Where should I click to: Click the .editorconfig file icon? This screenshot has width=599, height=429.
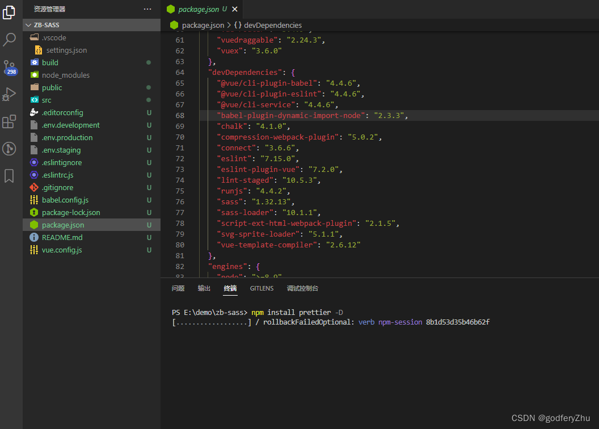(34, 112)
